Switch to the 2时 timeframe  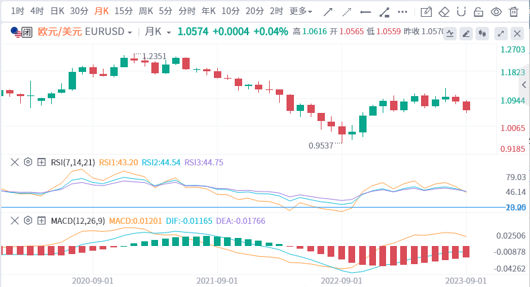(276, 11)
